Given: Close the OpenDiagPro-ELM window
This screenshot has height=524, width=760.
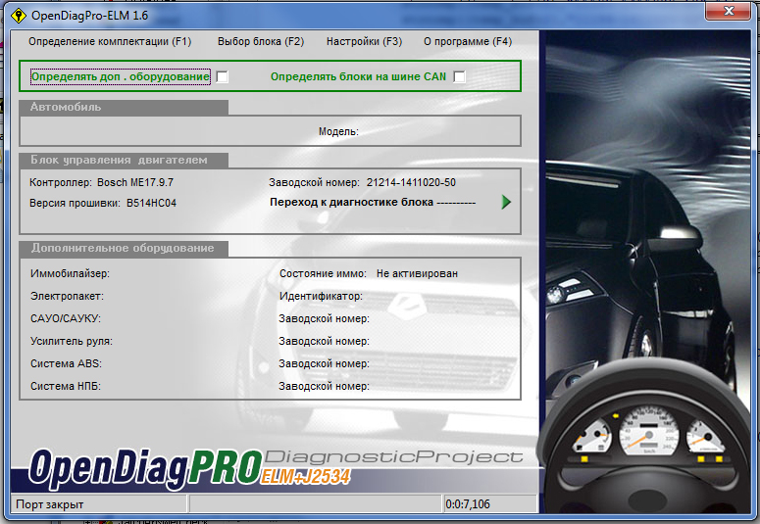Looking at the screenshot, I should click(728, 11).
